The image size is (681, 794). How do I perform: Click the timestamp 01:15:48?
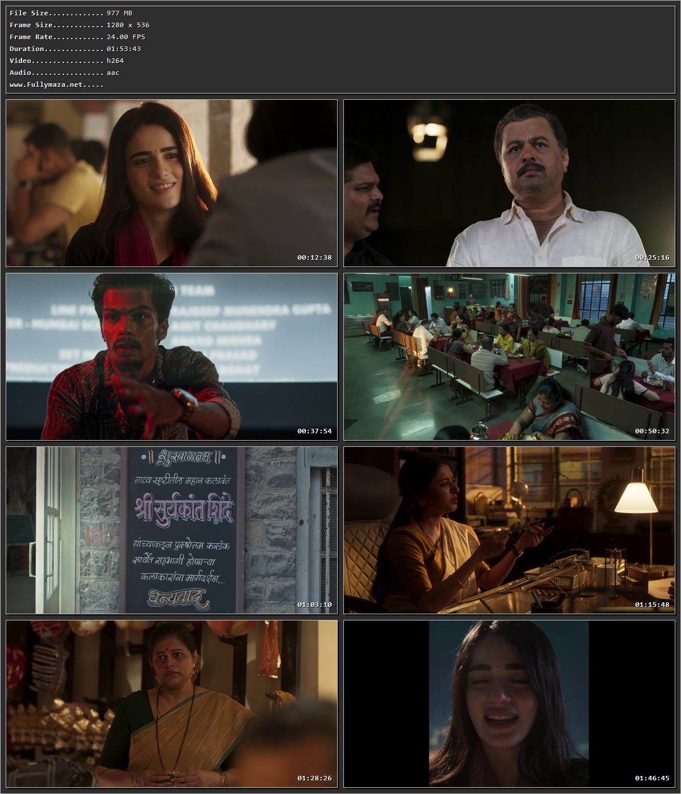pyautogui.click(x=652, y=605)
